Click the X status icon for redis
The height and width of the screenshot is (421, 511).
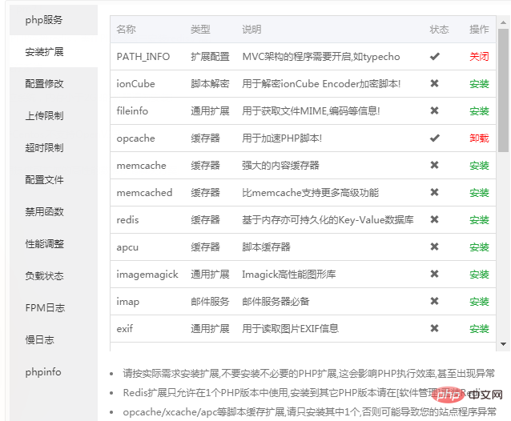click(x=434, y=220)
